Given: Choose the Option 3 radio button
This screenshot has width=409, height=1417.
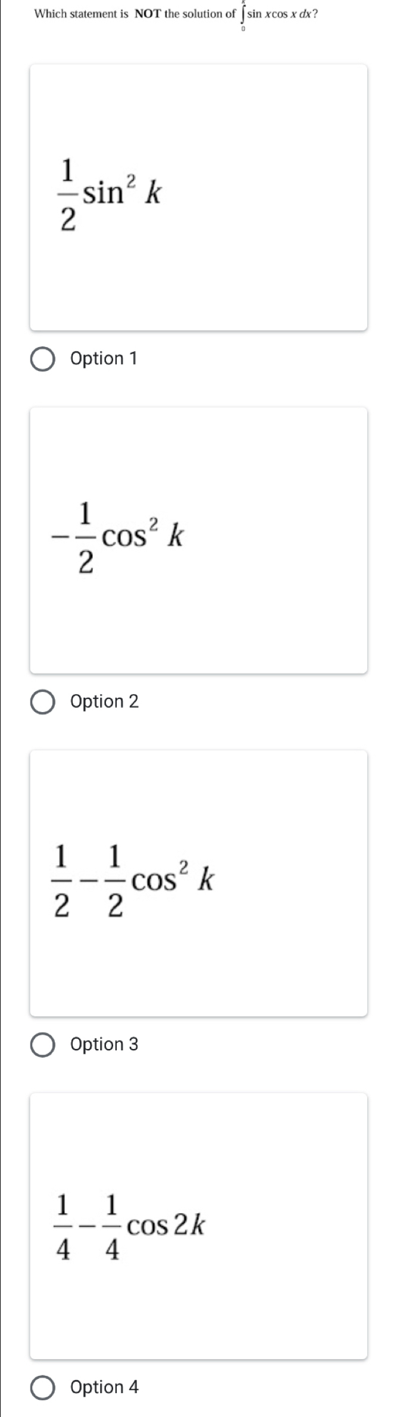Looking at the screenshot, I should pyautogui.click(x=42, y=1045).
